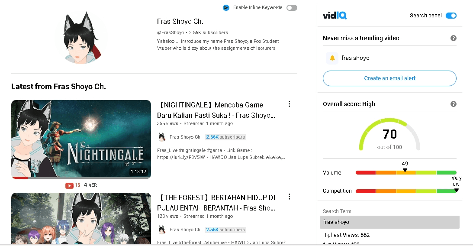Viewport: 473px width, 246px height.
Task: Open help icon next to Overall score
Action: [453, 104]
